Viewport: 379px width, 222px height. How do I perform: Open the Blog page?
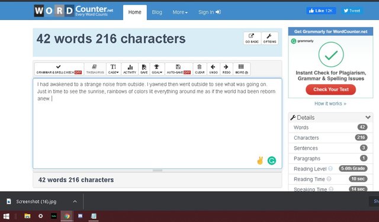157,12
